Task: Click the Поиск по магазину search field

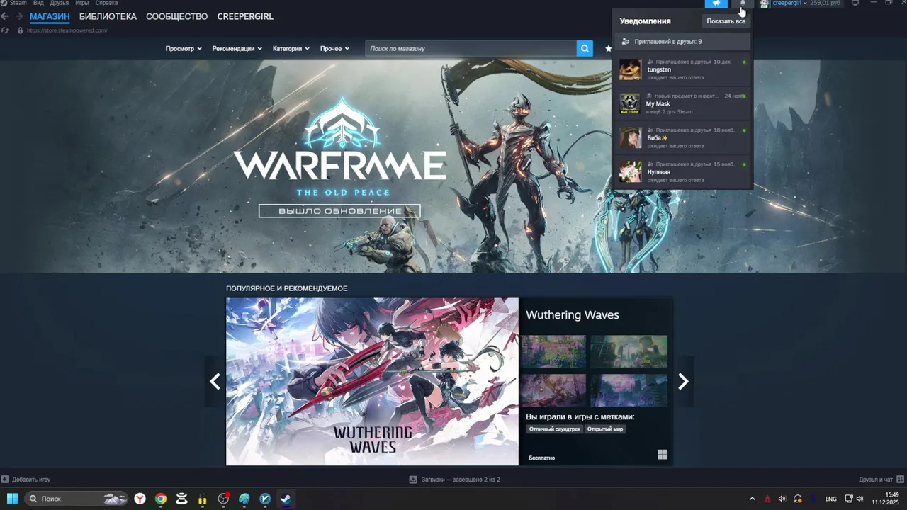Action: coord(471,48)
